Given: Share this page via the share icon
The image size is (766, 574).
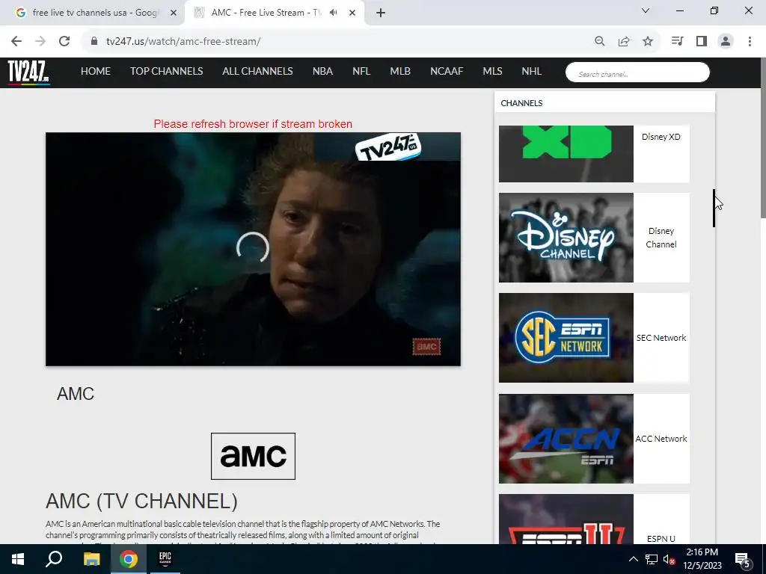Looking at the screenshot, I should pos(624,42).
